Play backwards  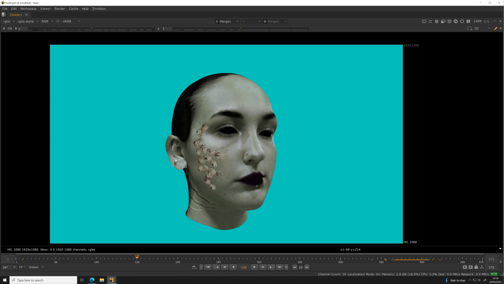click(x=233, y=267)
